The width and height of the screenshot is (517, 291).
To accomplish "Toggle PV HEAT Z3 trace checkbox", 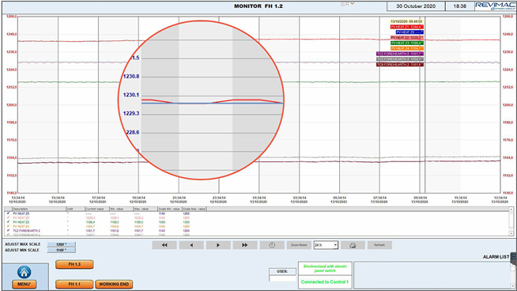I will (8, 222).
